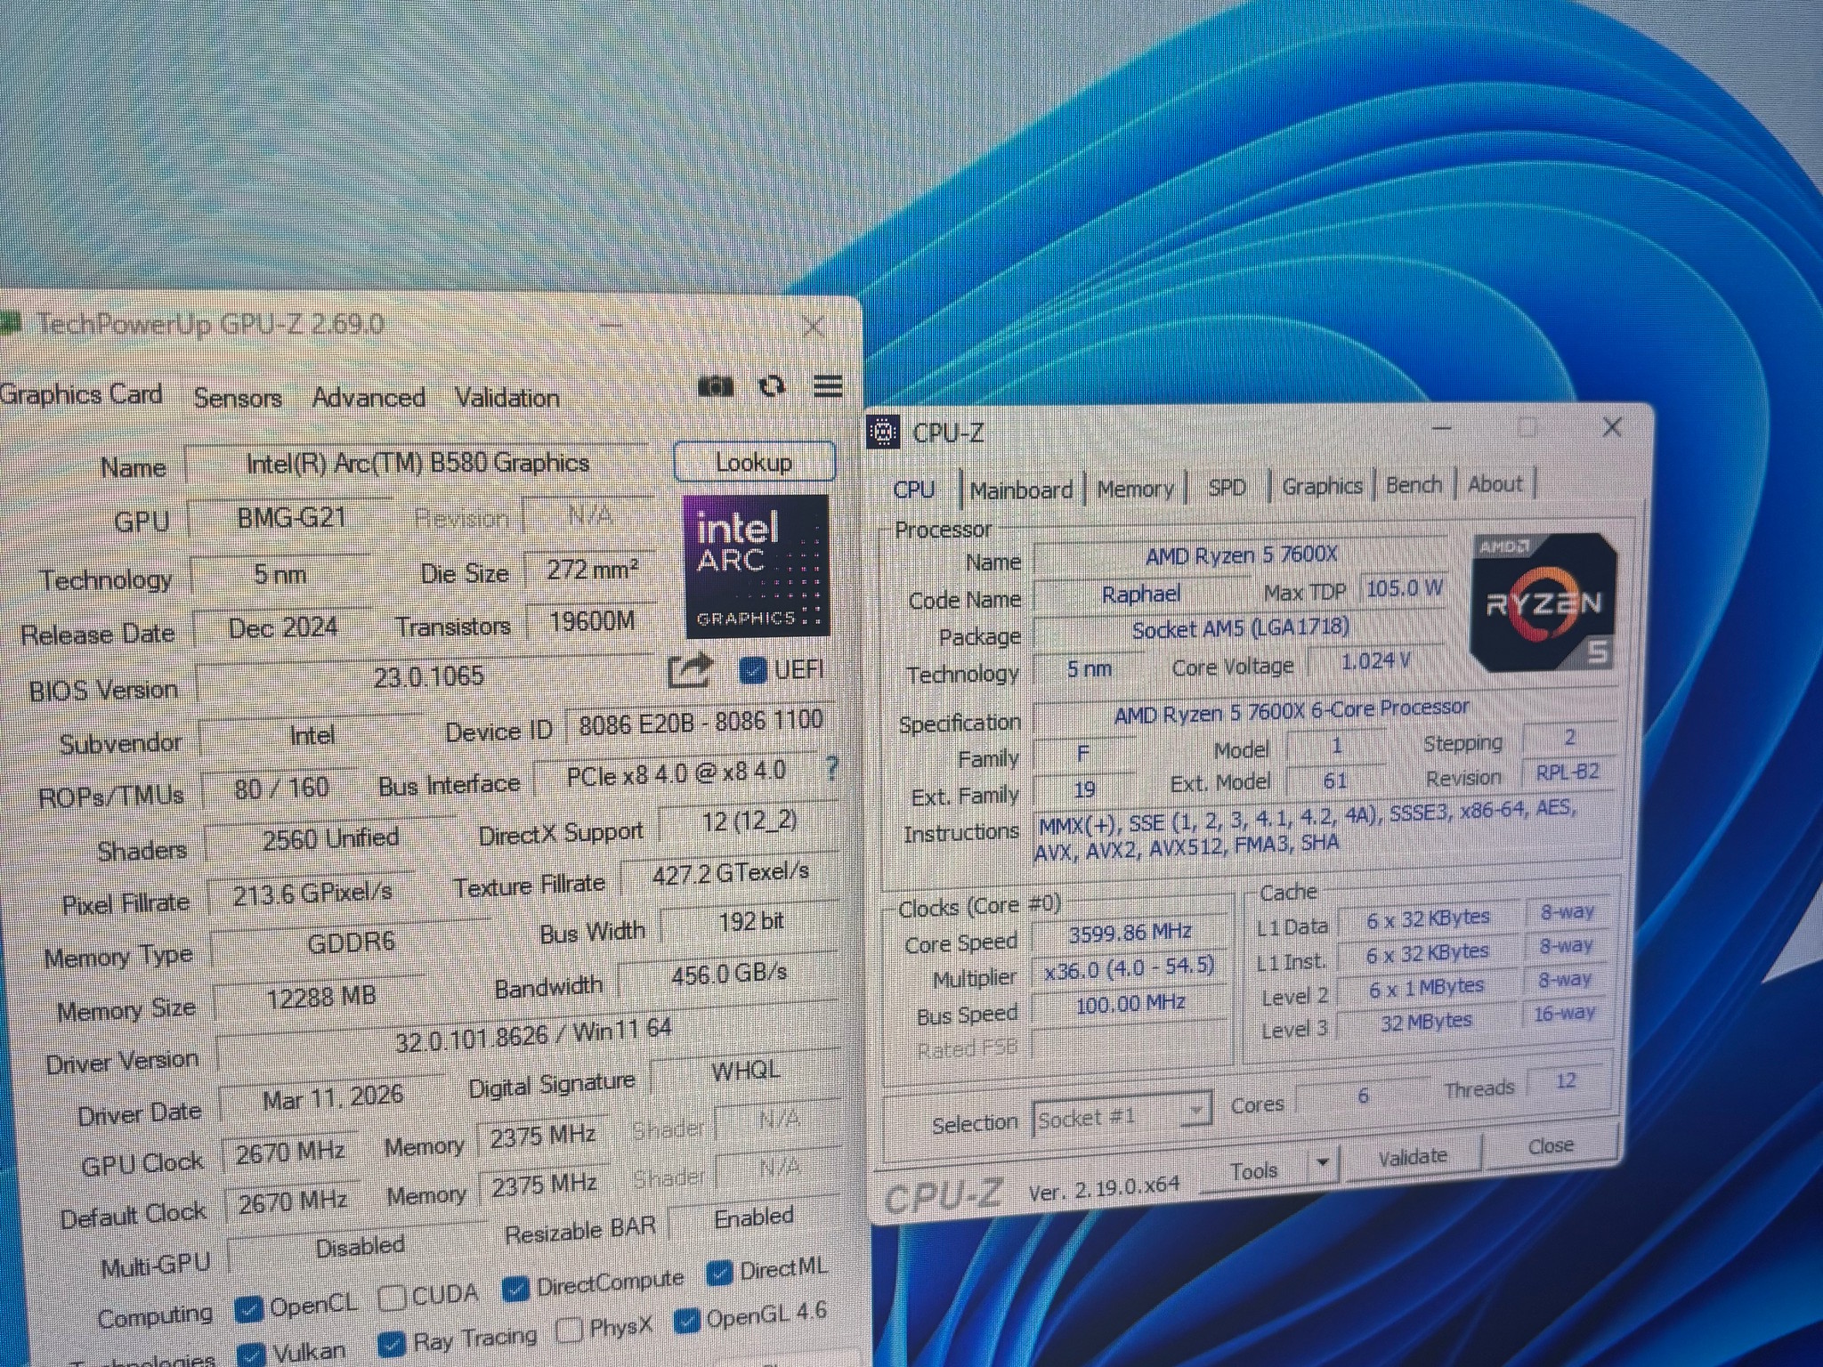This screenshot has height=1367, width=1823.
Task: Toggle the DirectCompute checkbox
Action: tap(514, 1289)
